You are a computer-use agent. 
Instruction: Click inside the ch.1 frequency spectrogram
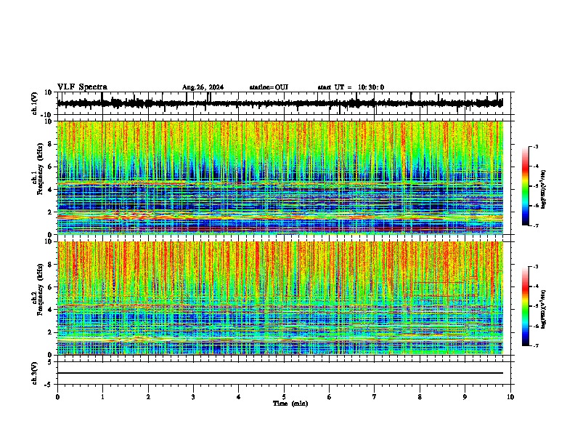click(280, 177)
